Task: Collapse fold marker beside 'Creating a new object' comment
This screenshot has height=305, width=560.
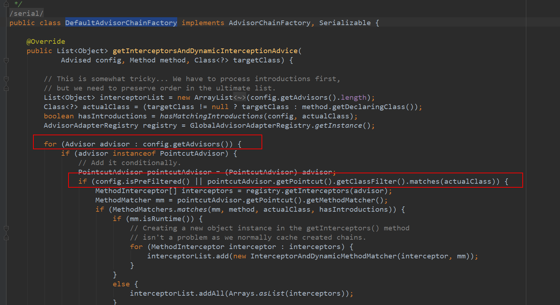Action: tap(6, 228)
